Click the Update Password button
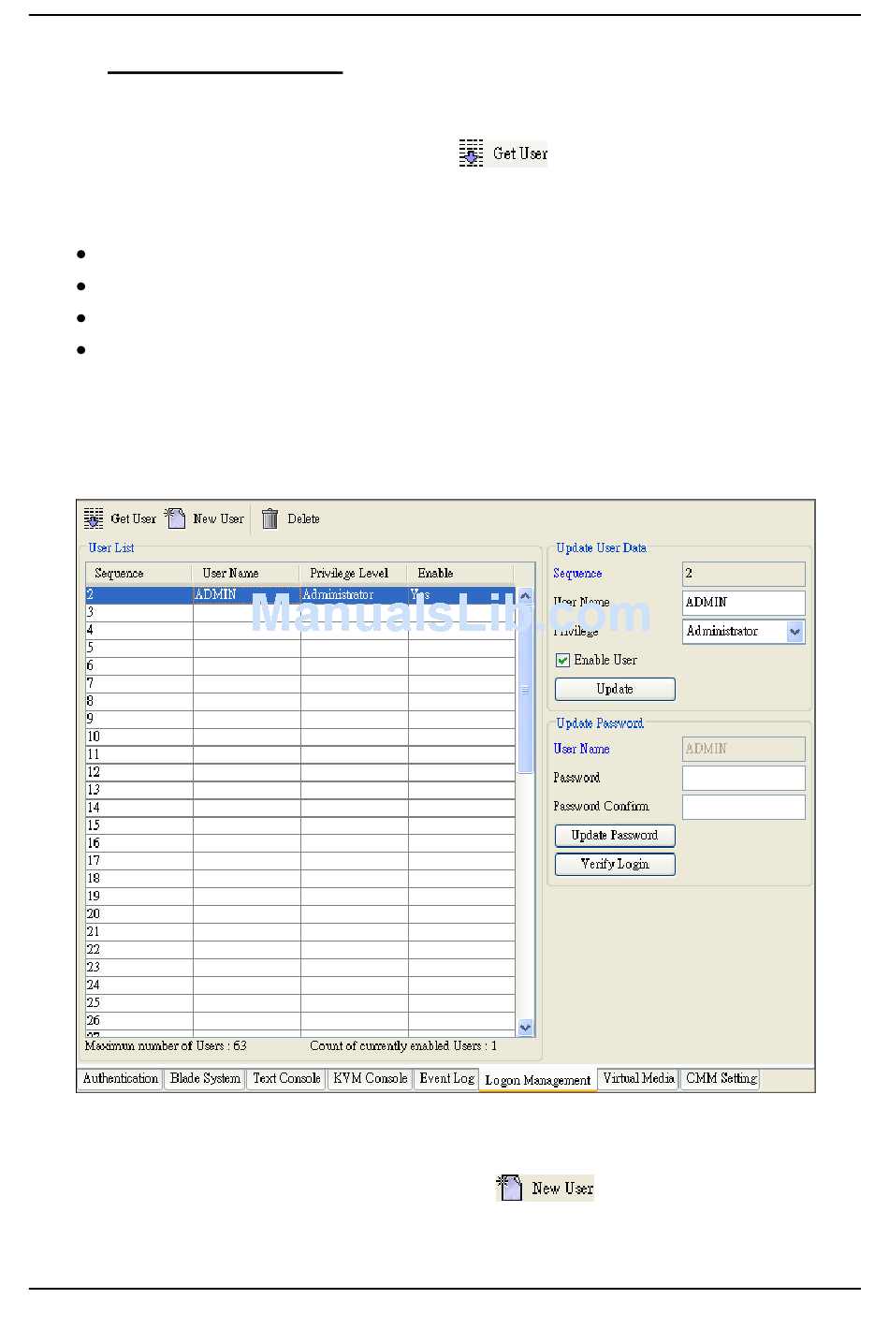 pyautogui.click(x=615, y=835)
